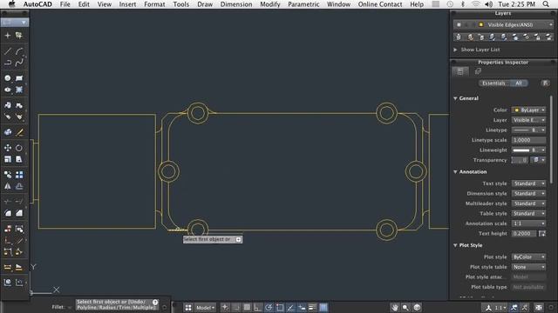The width and height of the screenshot is (558, 313).
Task: Switch to All properties view
Action: coord(519,83)
